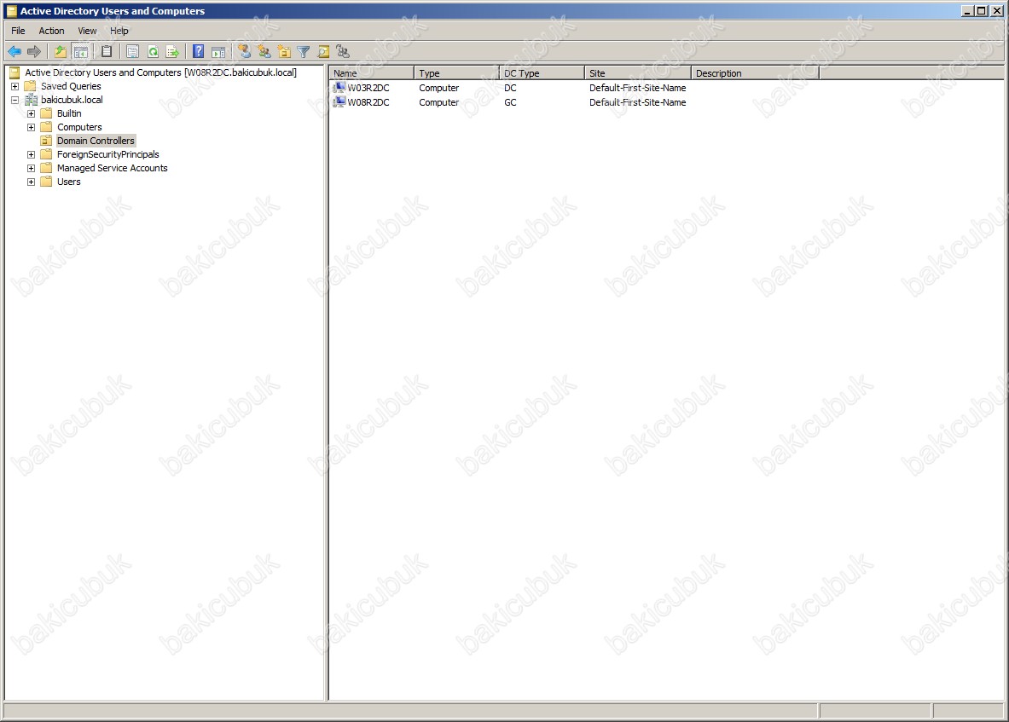Expand the Managed Service Accounts container
Viewport: 1009px width, 722px height.
tap(31, 168)
